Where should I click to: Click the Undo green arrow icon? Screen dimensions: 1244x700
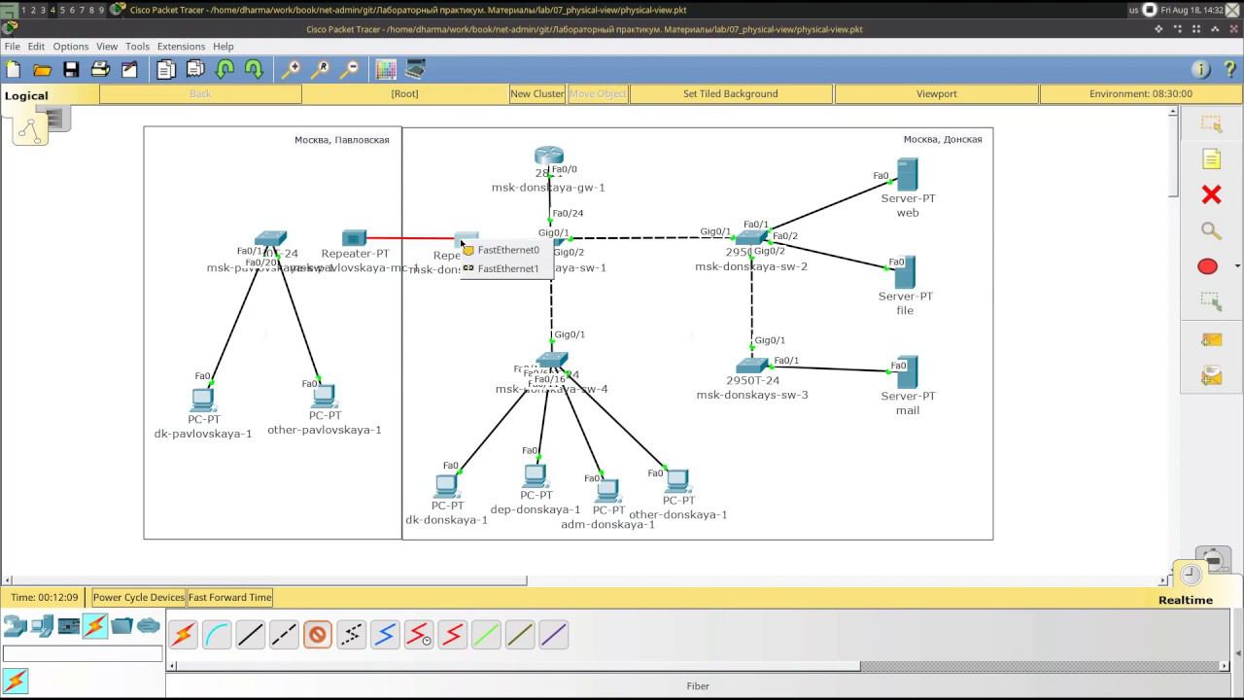point(225,69)
